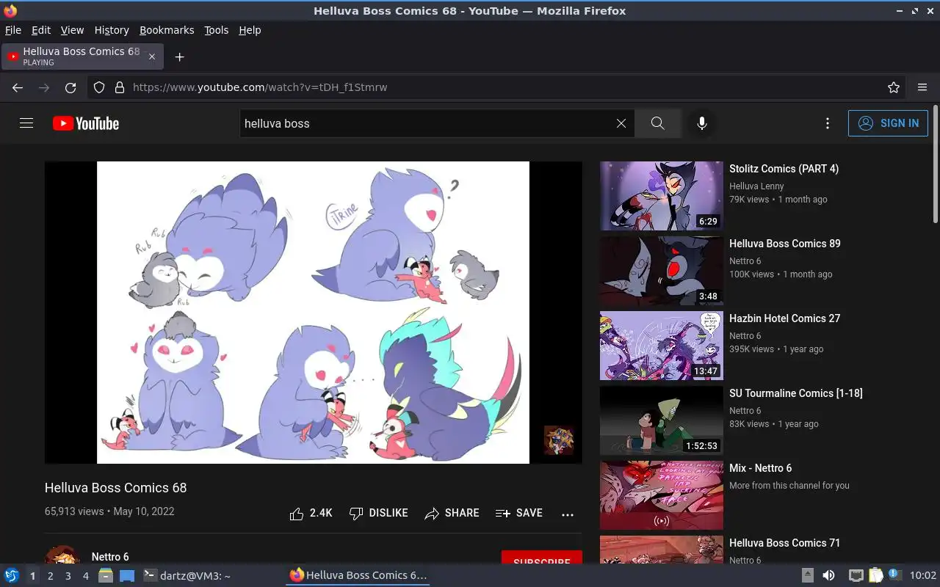This screenshot has height=587, width=940.
Task: Run search with the magnifier button
Action: [x=658, y=123]
